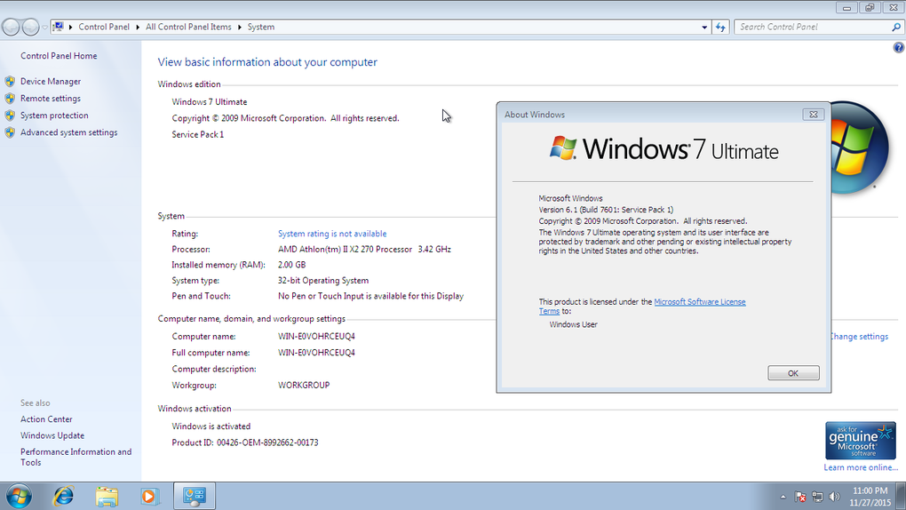Click WORKGROUP value text

coord(304,385)
